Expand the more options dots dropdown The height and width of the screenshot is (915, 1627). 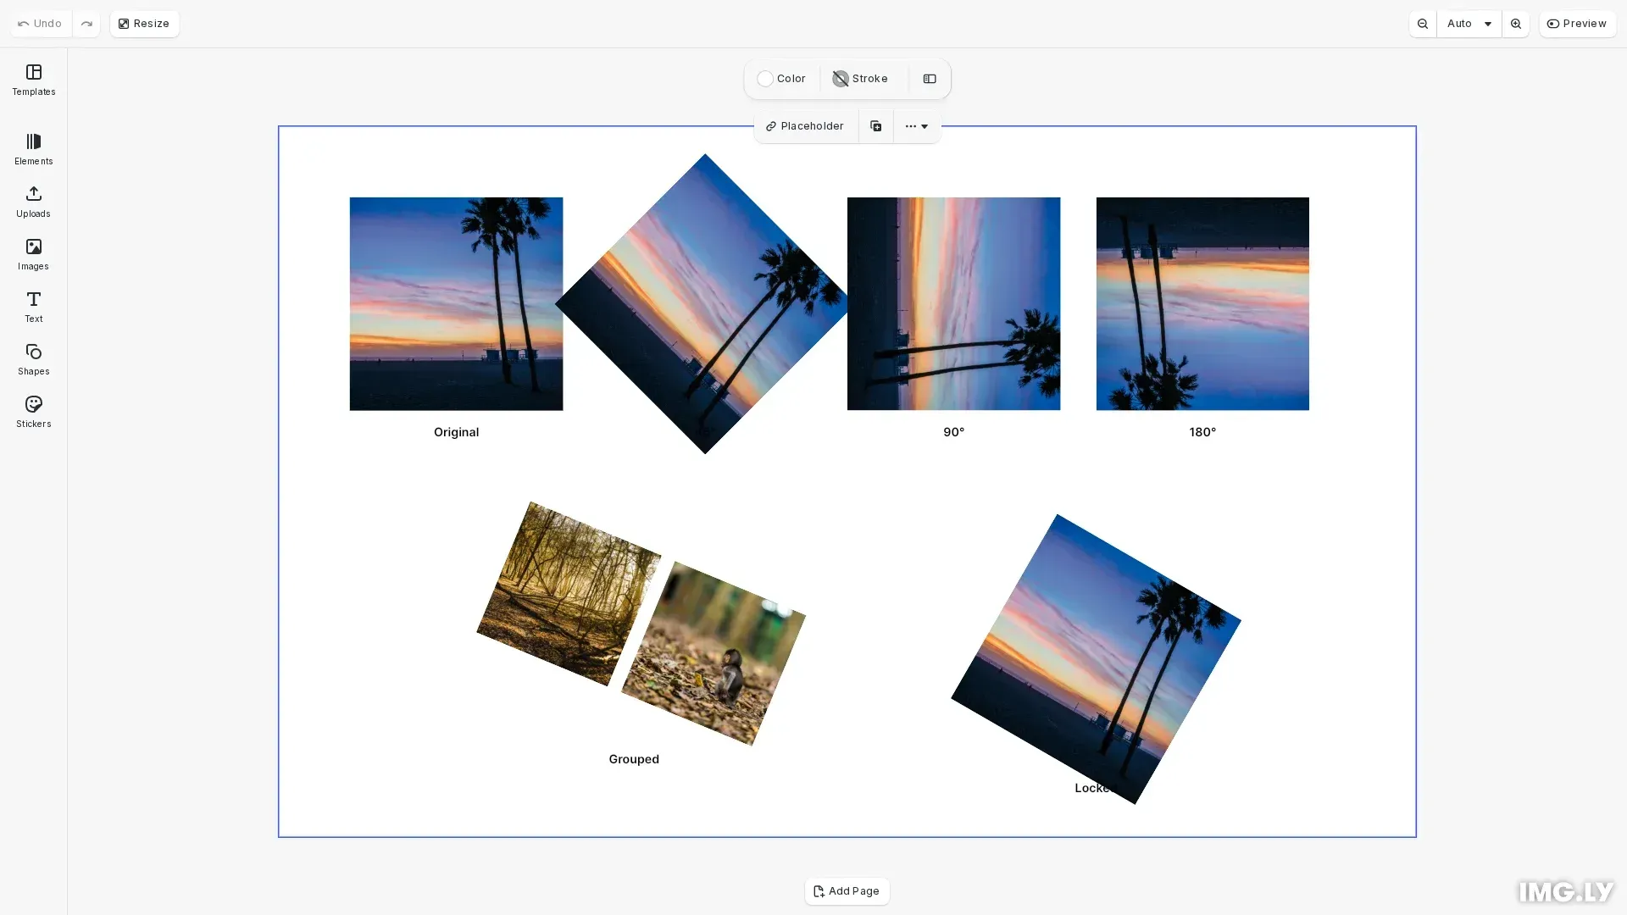[x=916, y=125]
